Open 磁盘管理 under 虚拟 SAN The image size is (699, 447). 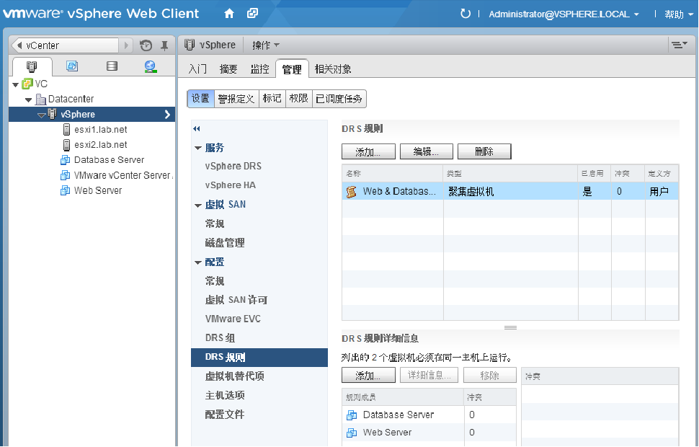pos(225,243)
